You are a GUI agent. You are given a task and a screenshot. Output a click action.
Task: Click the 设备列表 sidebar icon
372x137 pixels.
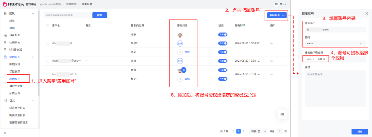click(5, 35)
